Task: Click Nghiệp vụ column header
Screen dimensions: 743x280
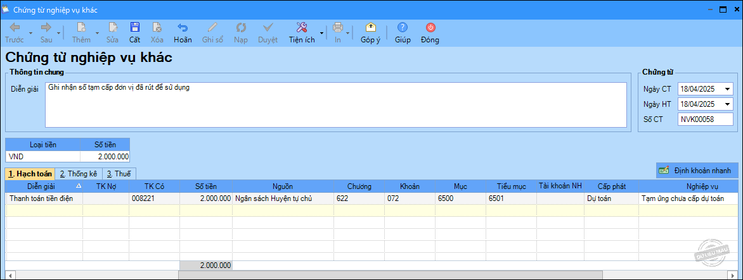Action: click(x=688, y=186)
